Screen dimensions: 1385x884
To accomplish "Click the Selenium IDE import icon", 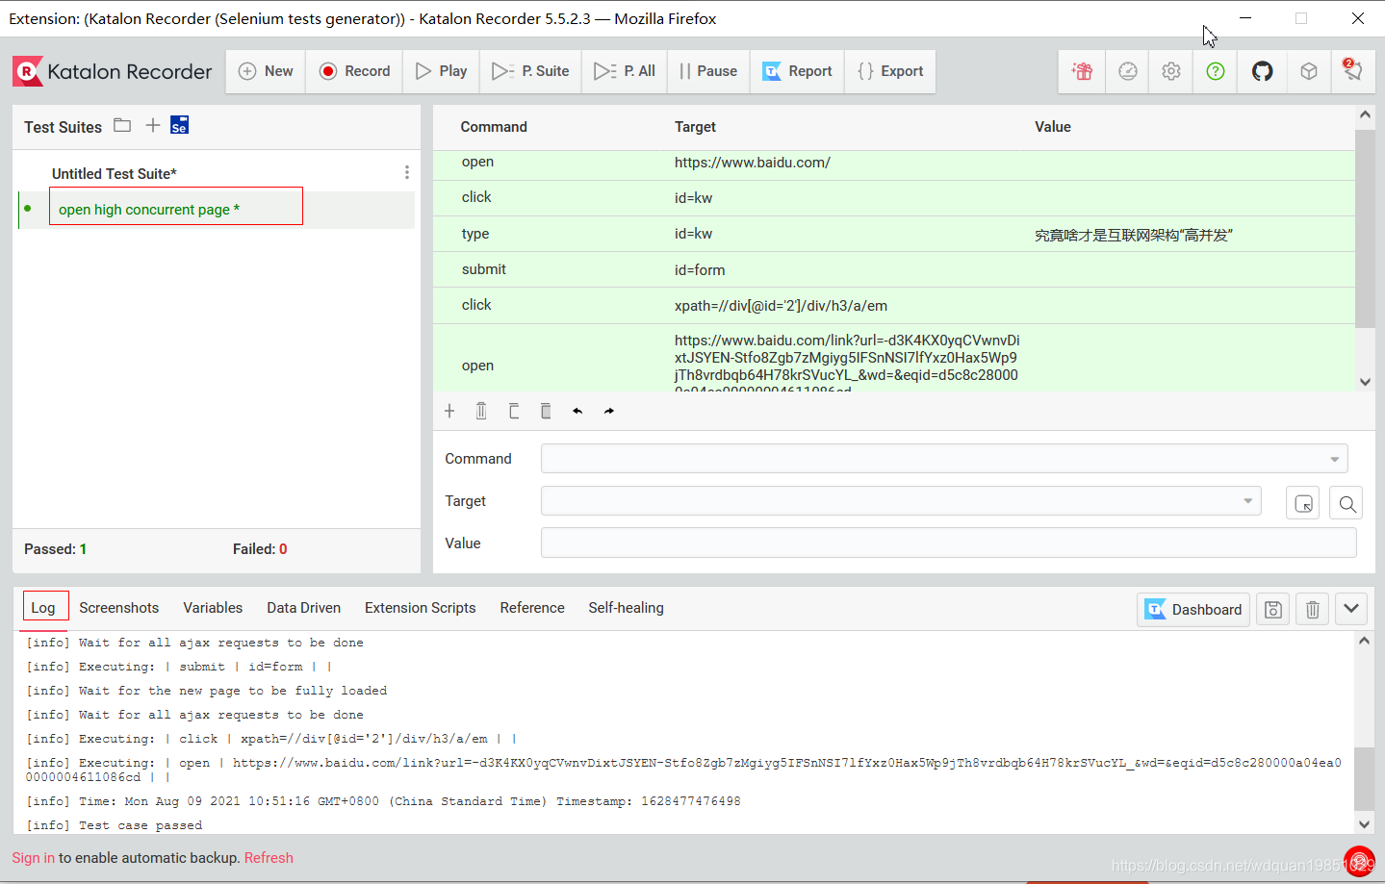I will [x=180, y=125].
